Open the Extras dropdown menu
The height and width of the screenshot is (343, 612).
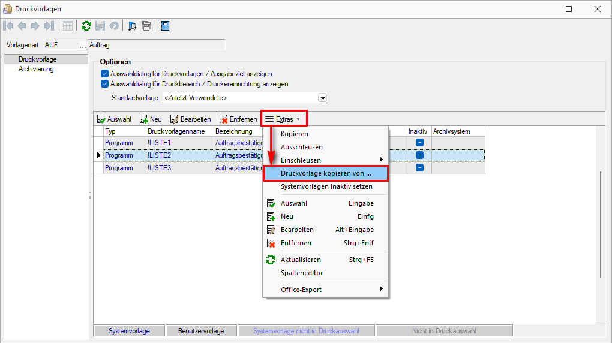coord(284,119)
